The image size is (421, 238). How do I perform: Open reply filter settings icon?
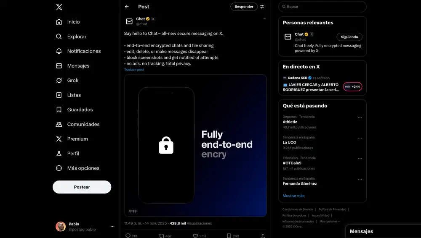point(262,7)
